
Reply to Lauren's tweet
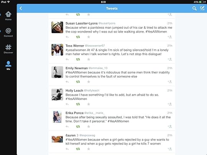(x=67, y=149)
